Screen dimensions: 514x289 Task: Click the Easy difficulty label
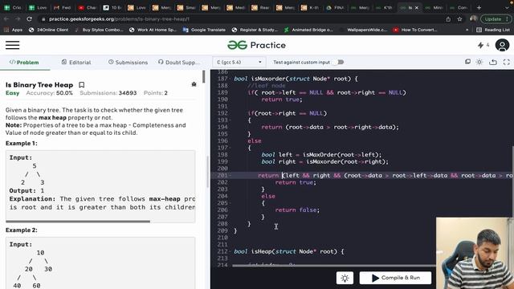(13, 93)
